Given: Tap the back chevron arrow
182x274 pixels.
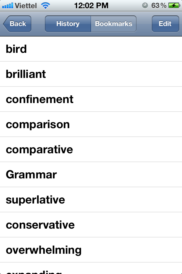Looking at the screenshot, I should tap(6, 24).
